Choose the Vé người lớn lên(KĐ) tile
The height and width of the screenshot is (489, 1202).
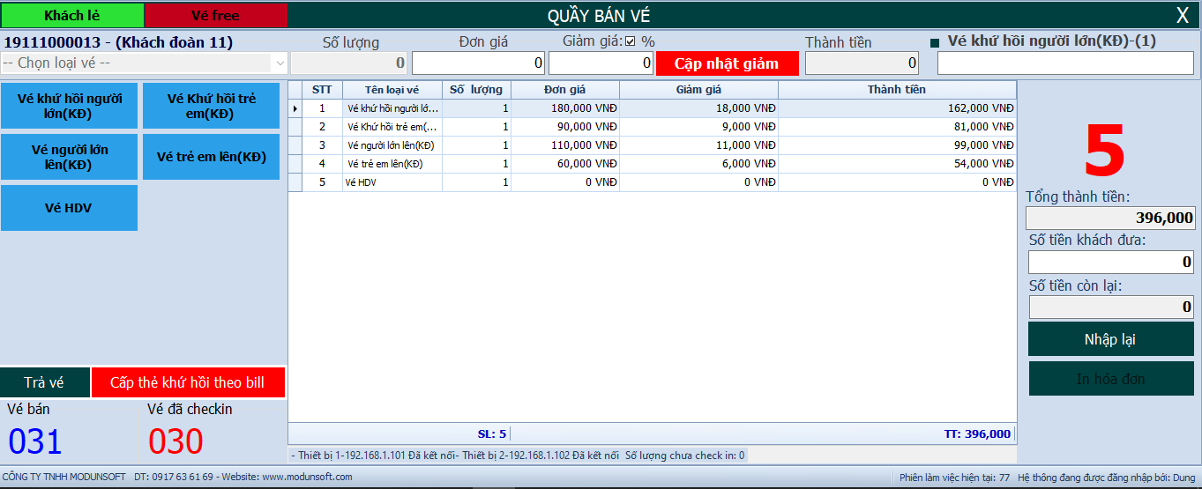point(70,157)
